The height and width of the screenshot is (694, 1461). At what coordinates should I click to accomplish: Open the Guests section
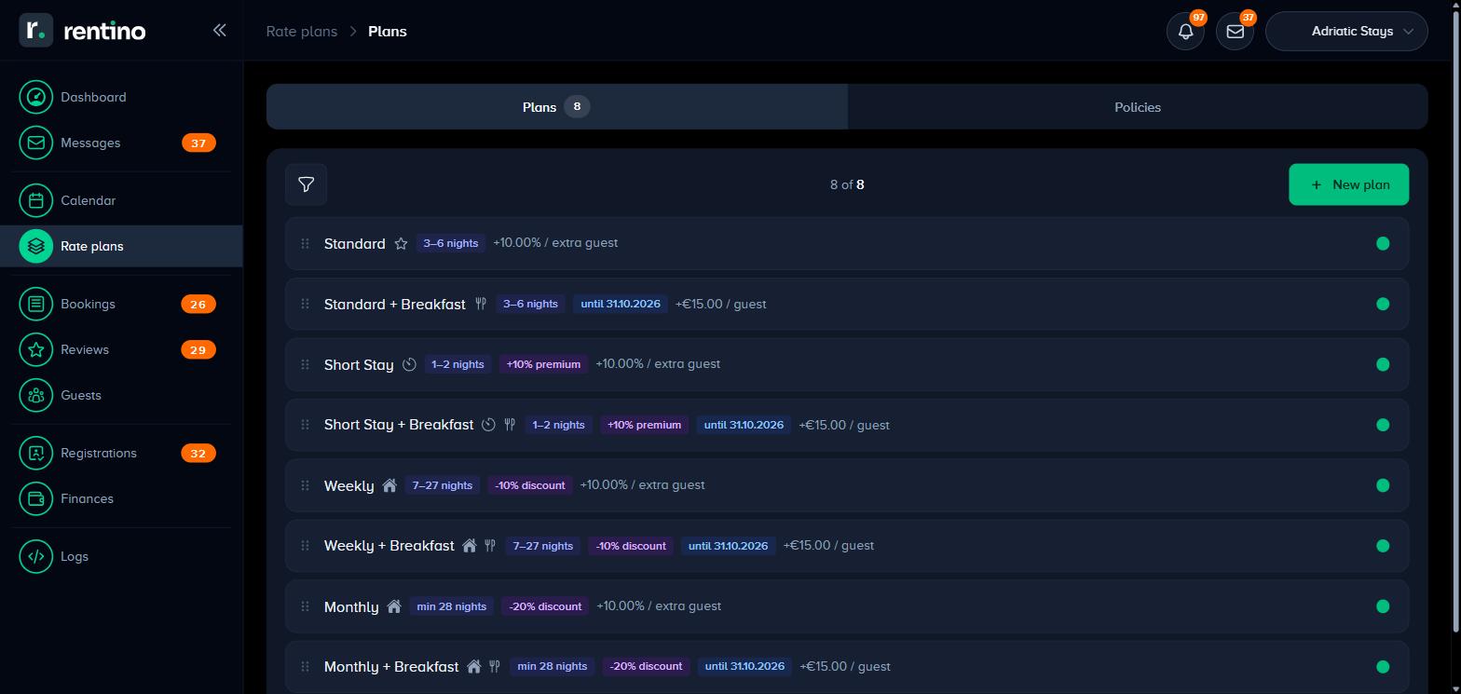pyautogui.click(x=121, y=395)
